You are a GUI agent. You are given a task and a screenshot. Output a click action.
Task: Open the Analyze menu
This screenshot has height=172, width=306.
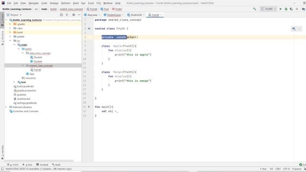click(x=54, y=3)
